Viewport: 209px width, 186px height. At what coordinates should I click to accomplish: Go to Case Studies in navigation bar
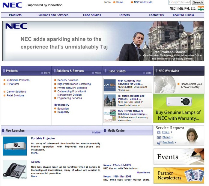click(92, 15)
